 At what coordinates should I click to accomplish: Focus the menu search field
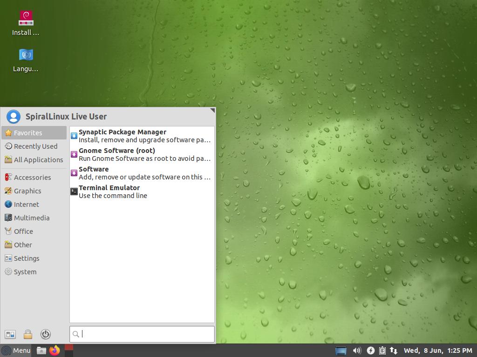142,334
